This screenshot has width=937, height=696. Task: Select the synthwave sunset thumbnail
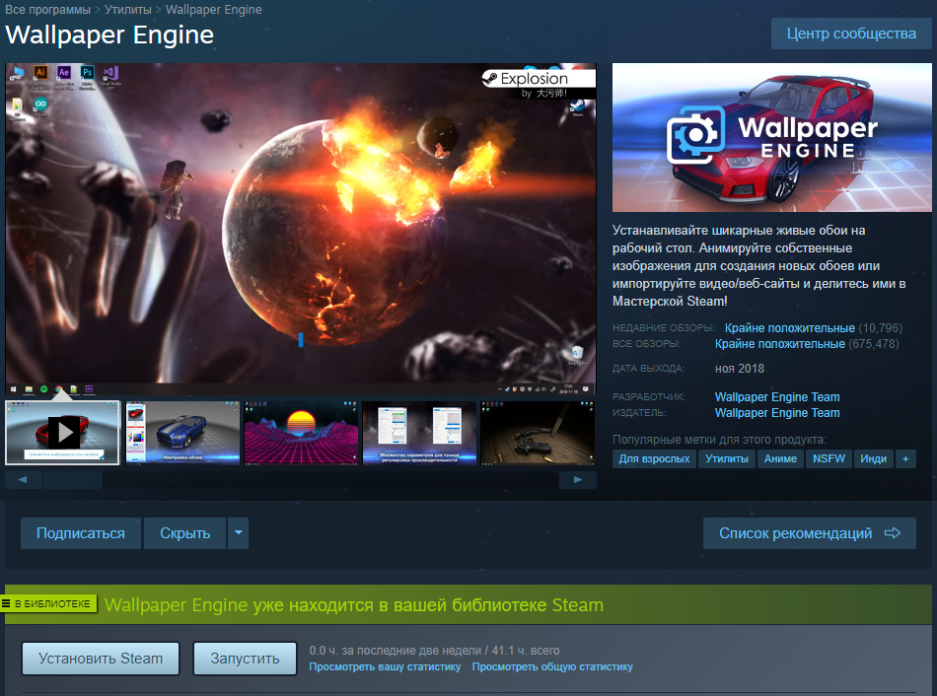(301, 433)
